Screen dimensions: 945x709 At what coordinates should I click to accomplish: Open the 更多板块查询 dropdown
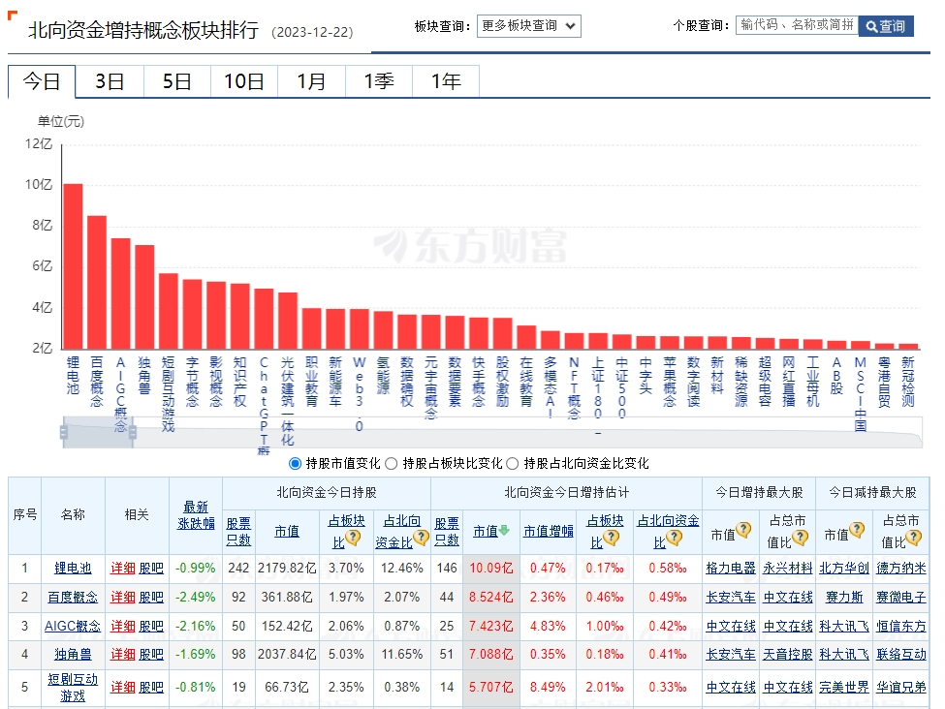point(529,26)
